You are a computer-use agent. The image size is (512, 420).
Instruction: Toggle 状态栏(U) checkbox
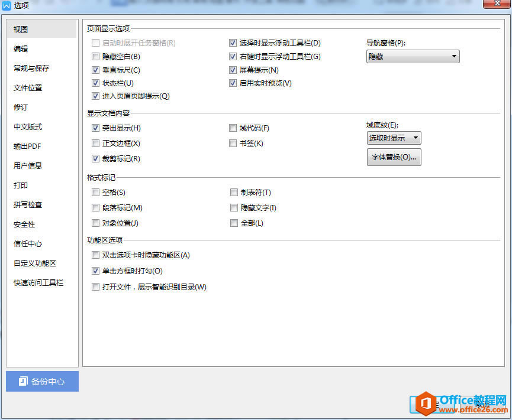click(x=95, y=83)
